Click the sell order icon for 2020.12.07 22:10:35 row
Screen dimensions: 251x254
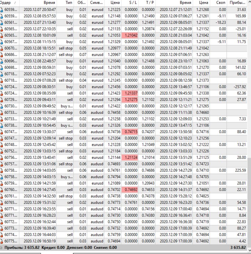(x=1, y=29)
